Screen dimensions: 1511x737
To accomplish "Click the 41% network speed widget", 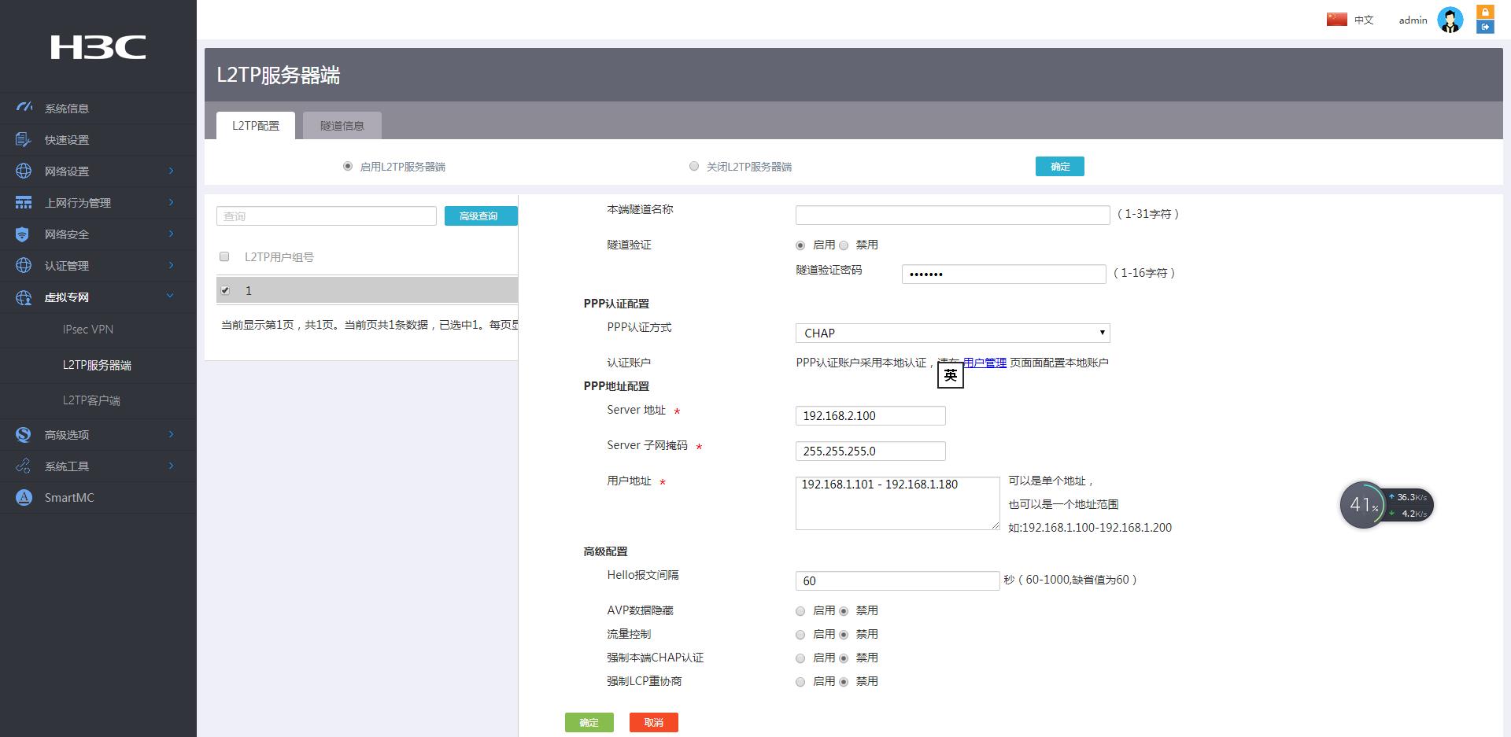I will click(x=1386, y=505).
